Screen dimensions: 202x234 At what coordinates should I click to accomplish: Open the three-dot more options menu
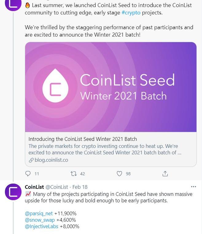193,187
